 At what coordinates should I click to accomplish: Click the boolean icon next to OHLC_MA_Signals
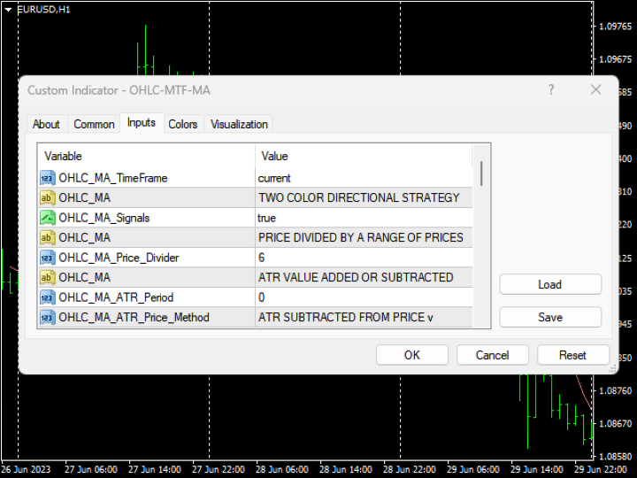pos(48,218)
